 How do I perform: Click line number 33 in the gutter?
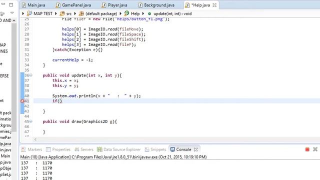click(26, 60)
